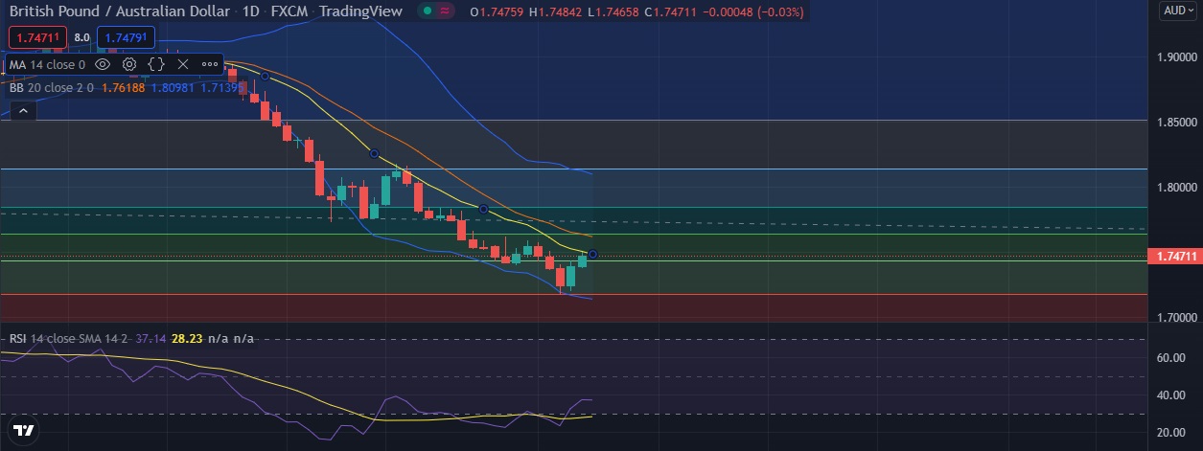This screenshot has height=451, width=1203.
Task: Click the current price label 1.74711 on axis
Action: pos(1174,257)
